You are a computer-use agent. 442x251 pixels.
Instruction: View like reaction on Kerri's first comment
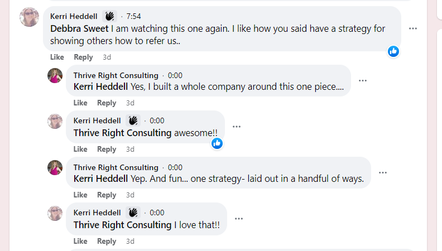pos(393,51)
